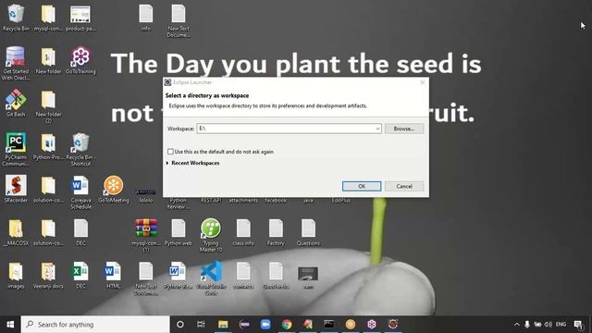Select the class info file icon

coord(243,232)
